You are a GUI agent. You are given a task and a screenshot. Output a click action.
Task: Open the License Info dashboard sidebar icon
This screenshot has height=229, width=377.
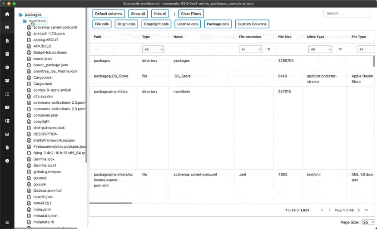(x=7, y=54)
